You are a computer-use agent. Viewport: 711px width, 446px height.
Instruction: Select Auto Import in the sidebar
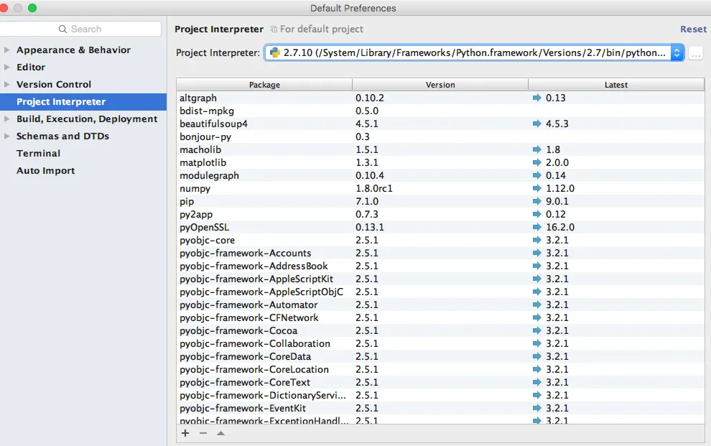point(45,170)
